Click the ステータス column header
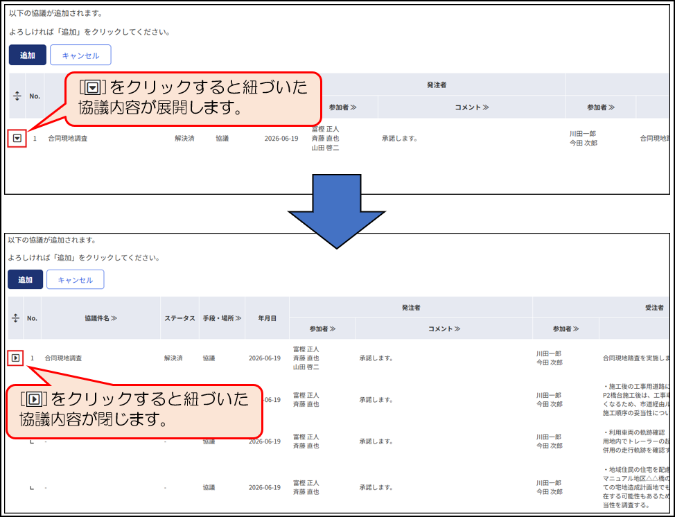Viewport: 675px width, 517px height. [x=180, y=318]
